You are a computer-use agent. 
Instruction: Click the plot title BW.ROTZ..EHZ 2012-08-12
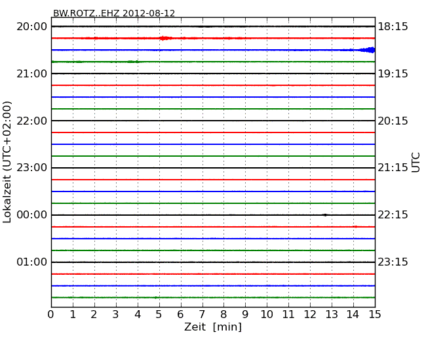click(x=114, y=13)
